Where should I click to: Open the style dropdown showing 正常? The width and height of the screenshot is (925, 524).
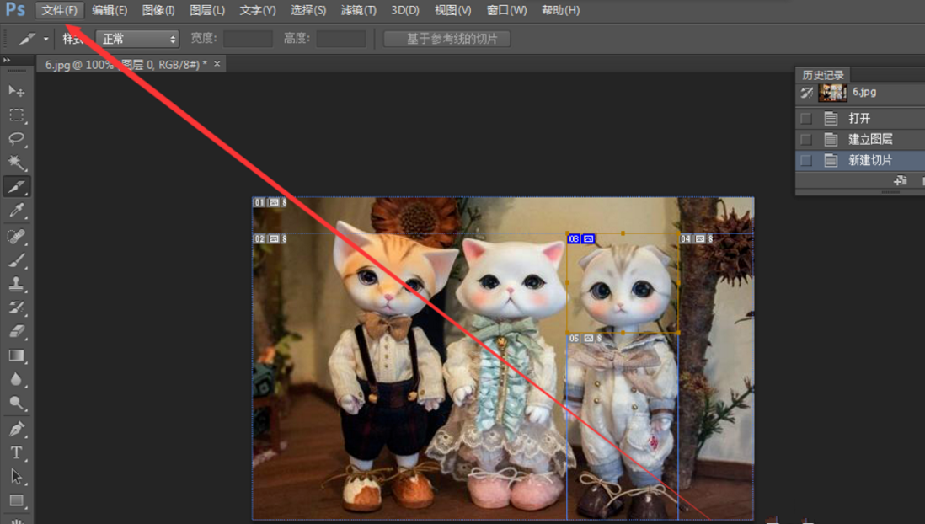point(137,39)
